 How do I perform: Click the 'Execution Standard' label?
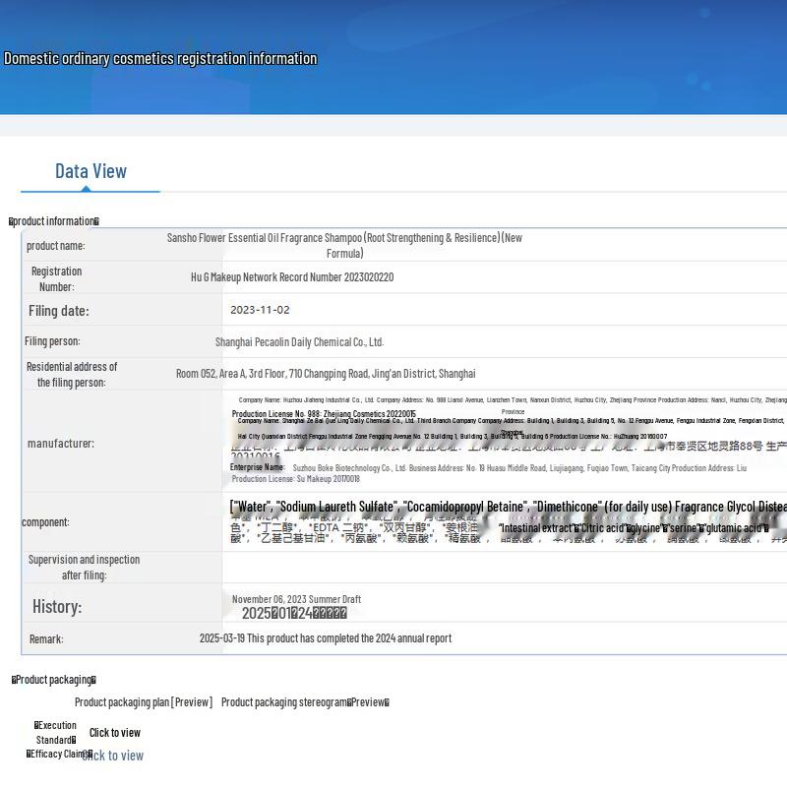coord(55,733)
